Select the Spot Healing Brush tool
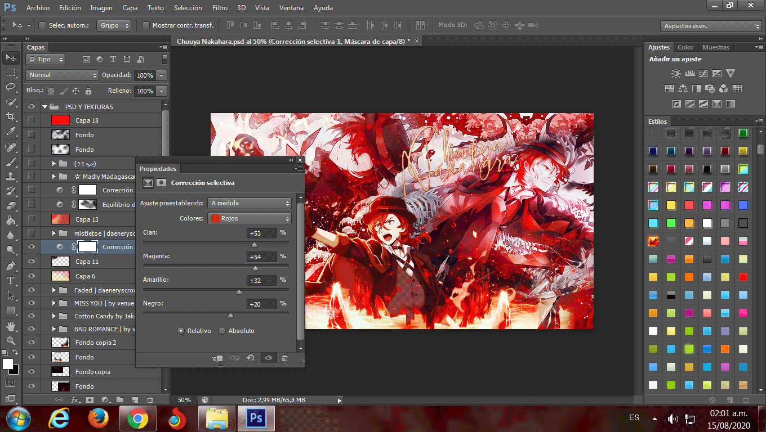The image size is (766, 432). click(11, 147)
